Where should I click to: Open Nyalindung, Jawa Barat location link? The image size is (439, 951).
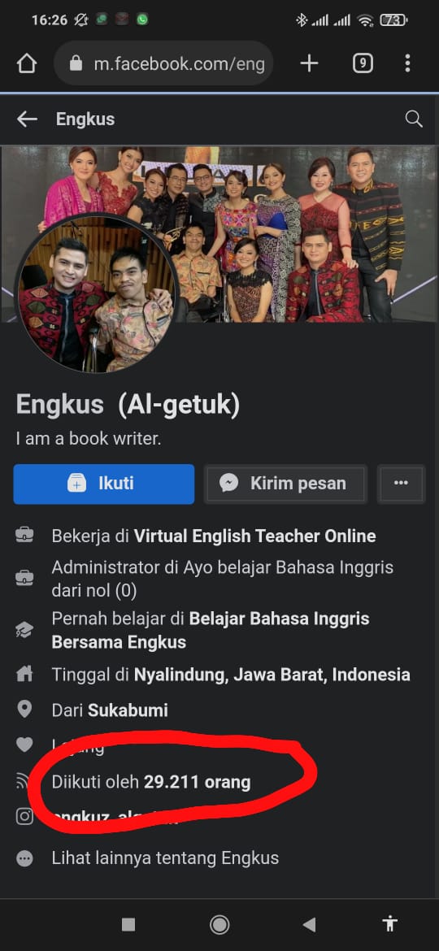[272, 675]
